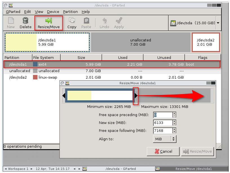Click the left resize handle arrow in dialog
The image size is (230, 173).
(64, 96)
